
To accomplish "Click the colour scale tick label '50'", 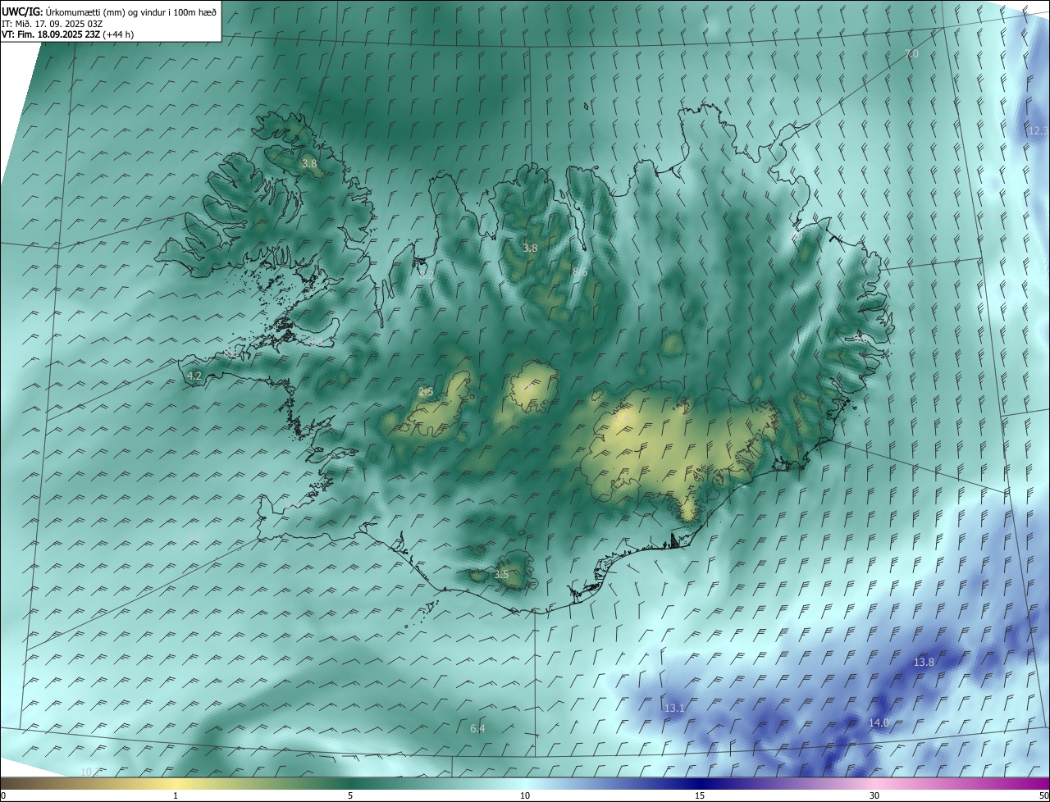I will [1043, 795].
